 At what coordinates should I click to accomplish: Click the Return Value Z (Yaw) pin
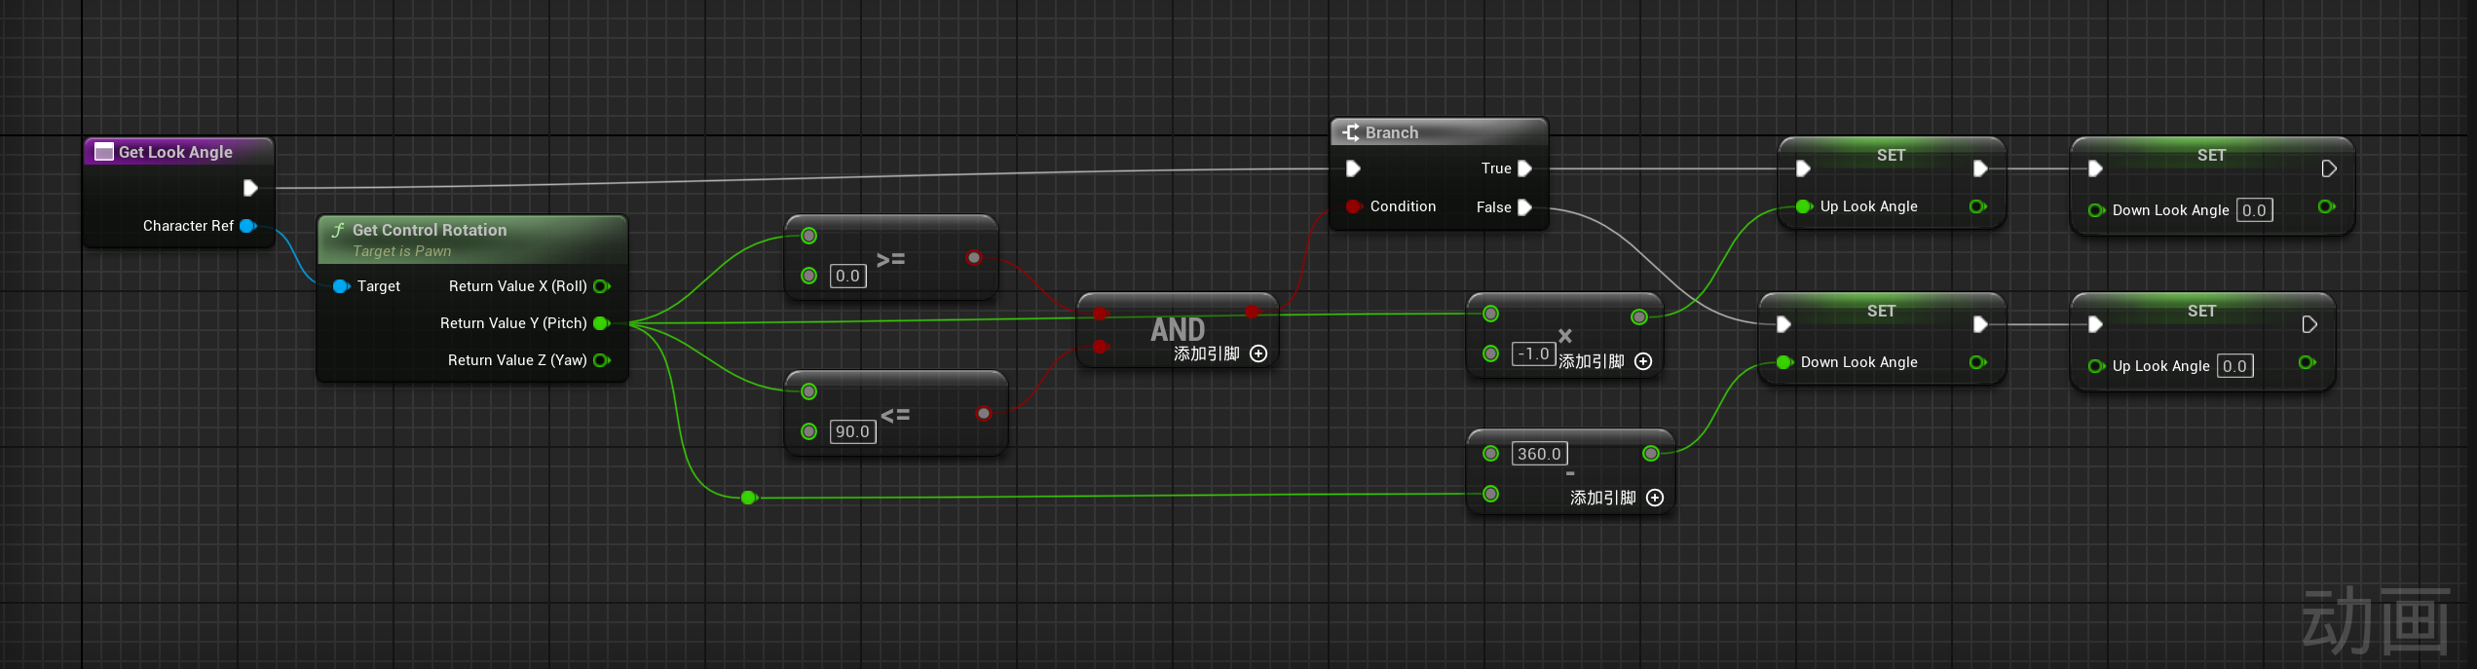pyautogui.click(x=602, y=360)
